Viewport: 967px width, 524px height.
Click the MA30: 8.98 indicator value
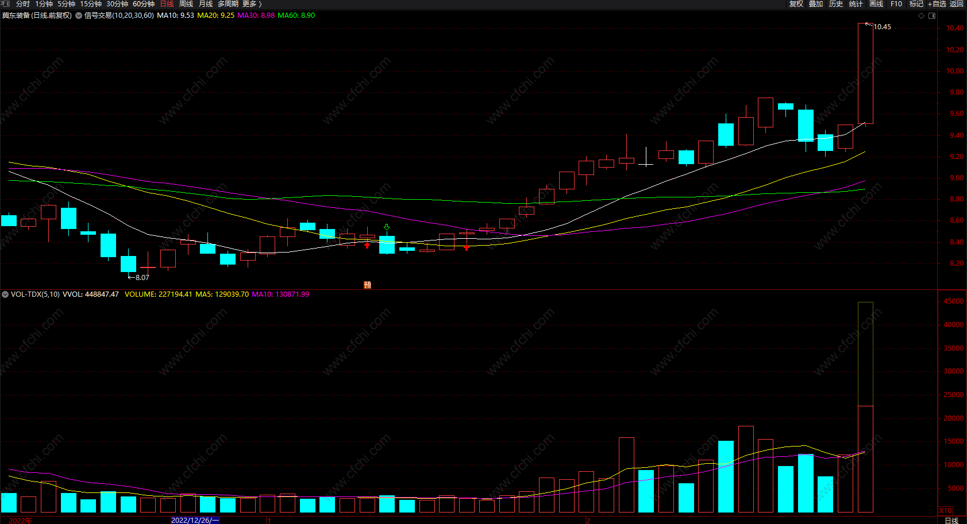[256, 15]
